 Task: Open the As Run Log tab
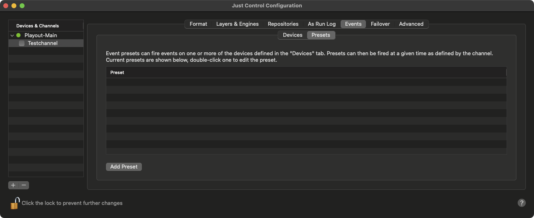[x=322, y=24]
